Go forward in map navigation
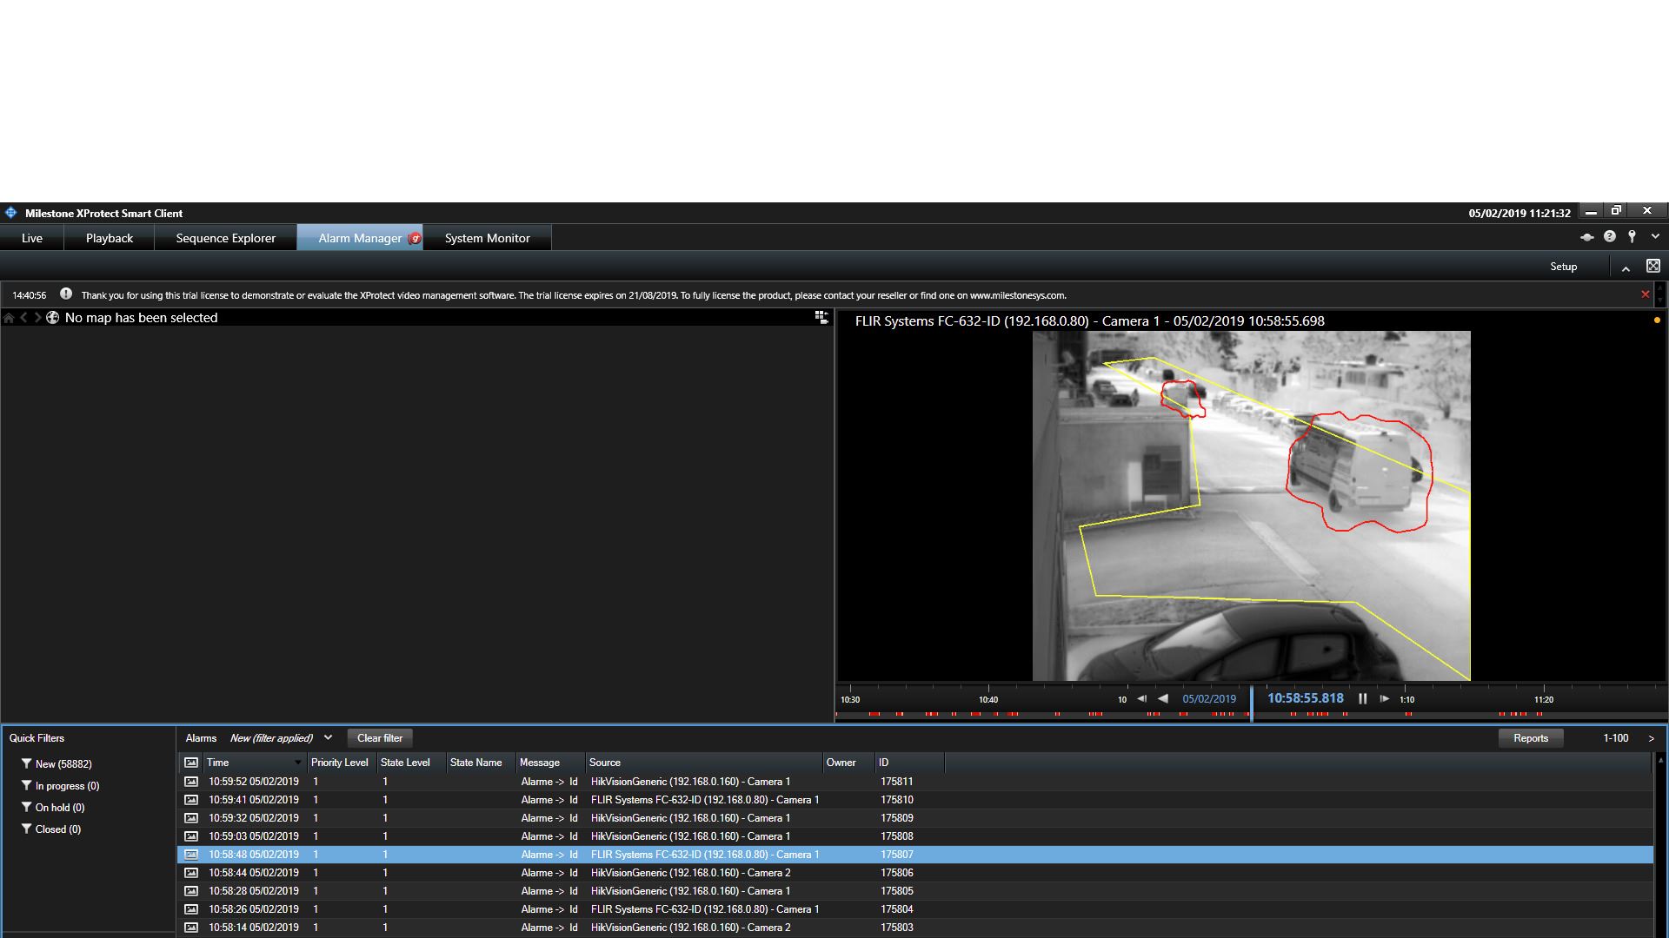This screenshot has width=1669, height=938. click(x=37, y=318)
